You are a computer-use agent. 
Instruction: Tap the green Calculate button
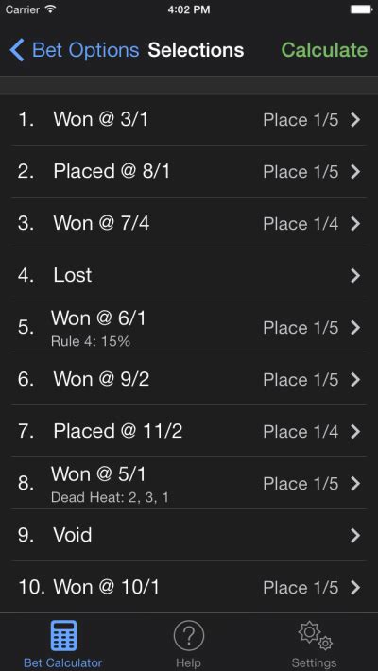click(x=324, y=50)
